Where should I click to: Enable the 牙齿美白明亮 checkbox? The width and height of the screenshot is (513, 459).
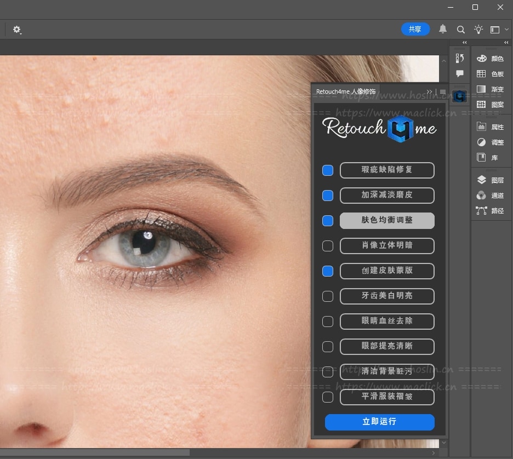(328, 296)
